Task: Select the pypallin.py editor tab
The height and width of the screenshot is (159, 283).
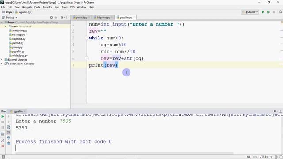Action: (x=126, y=18)
